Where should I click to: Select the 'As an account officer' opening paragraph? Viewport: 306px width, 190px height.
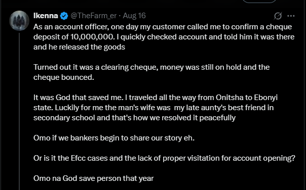[164, 37]
